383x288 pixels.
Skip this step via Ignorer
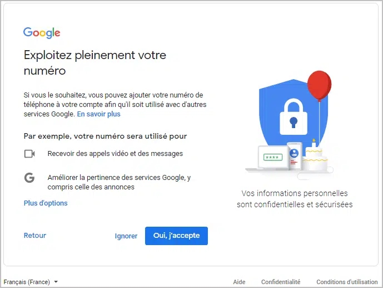pos(126,236)
